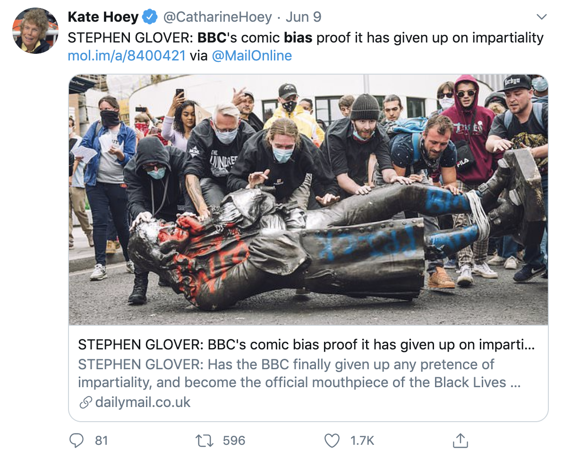Image resolution: width=563 pixels, height=458 pixels.
Task: View the 81 replies count
Action: click(102, 441)
